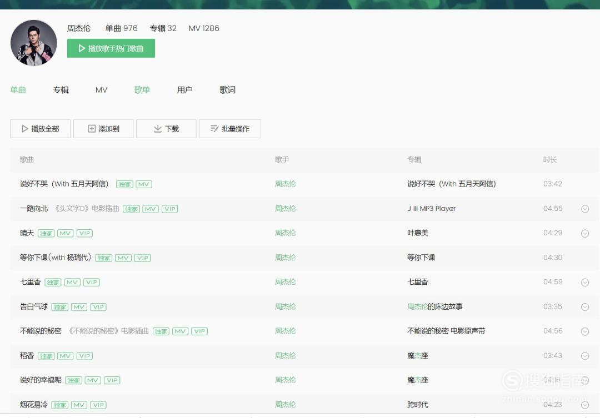
Task: Click the 批量操作 button
Action: click(x=230, y=128)
